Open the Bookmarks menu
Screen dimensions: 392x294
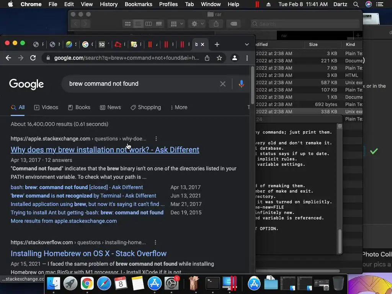[138, 4]
